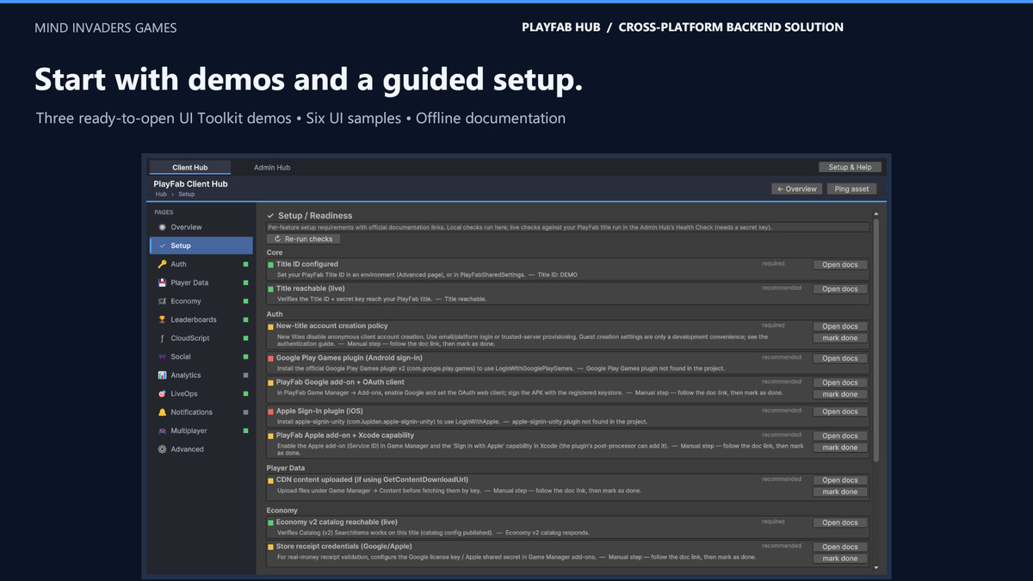Click the scrollbar up arrow
Screen dimensions: 1033x581
pos(876,213)
